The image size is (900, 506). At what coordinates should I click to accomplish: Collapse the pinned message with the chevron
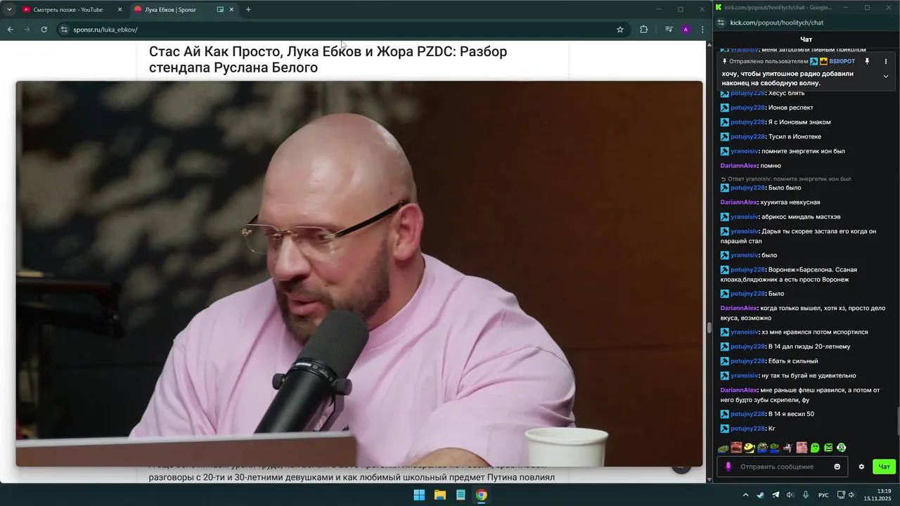click(x=886, y=76)
